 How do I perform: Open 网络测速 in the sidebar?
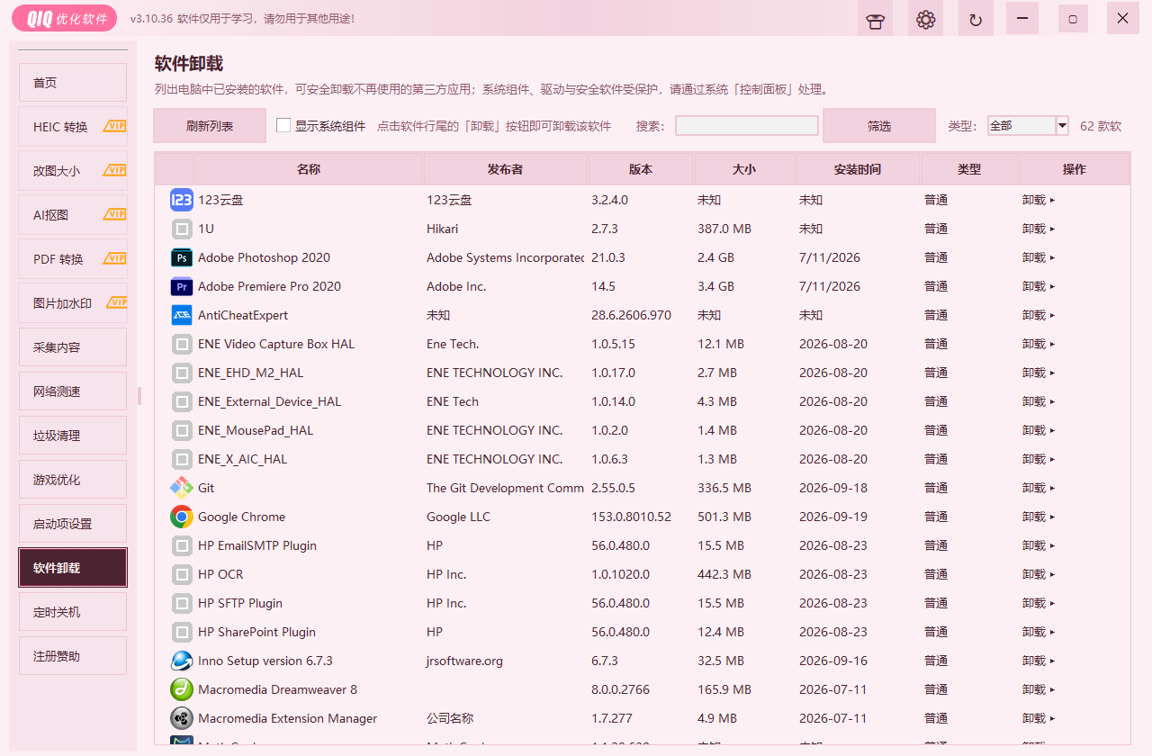[x=73, y=391]
